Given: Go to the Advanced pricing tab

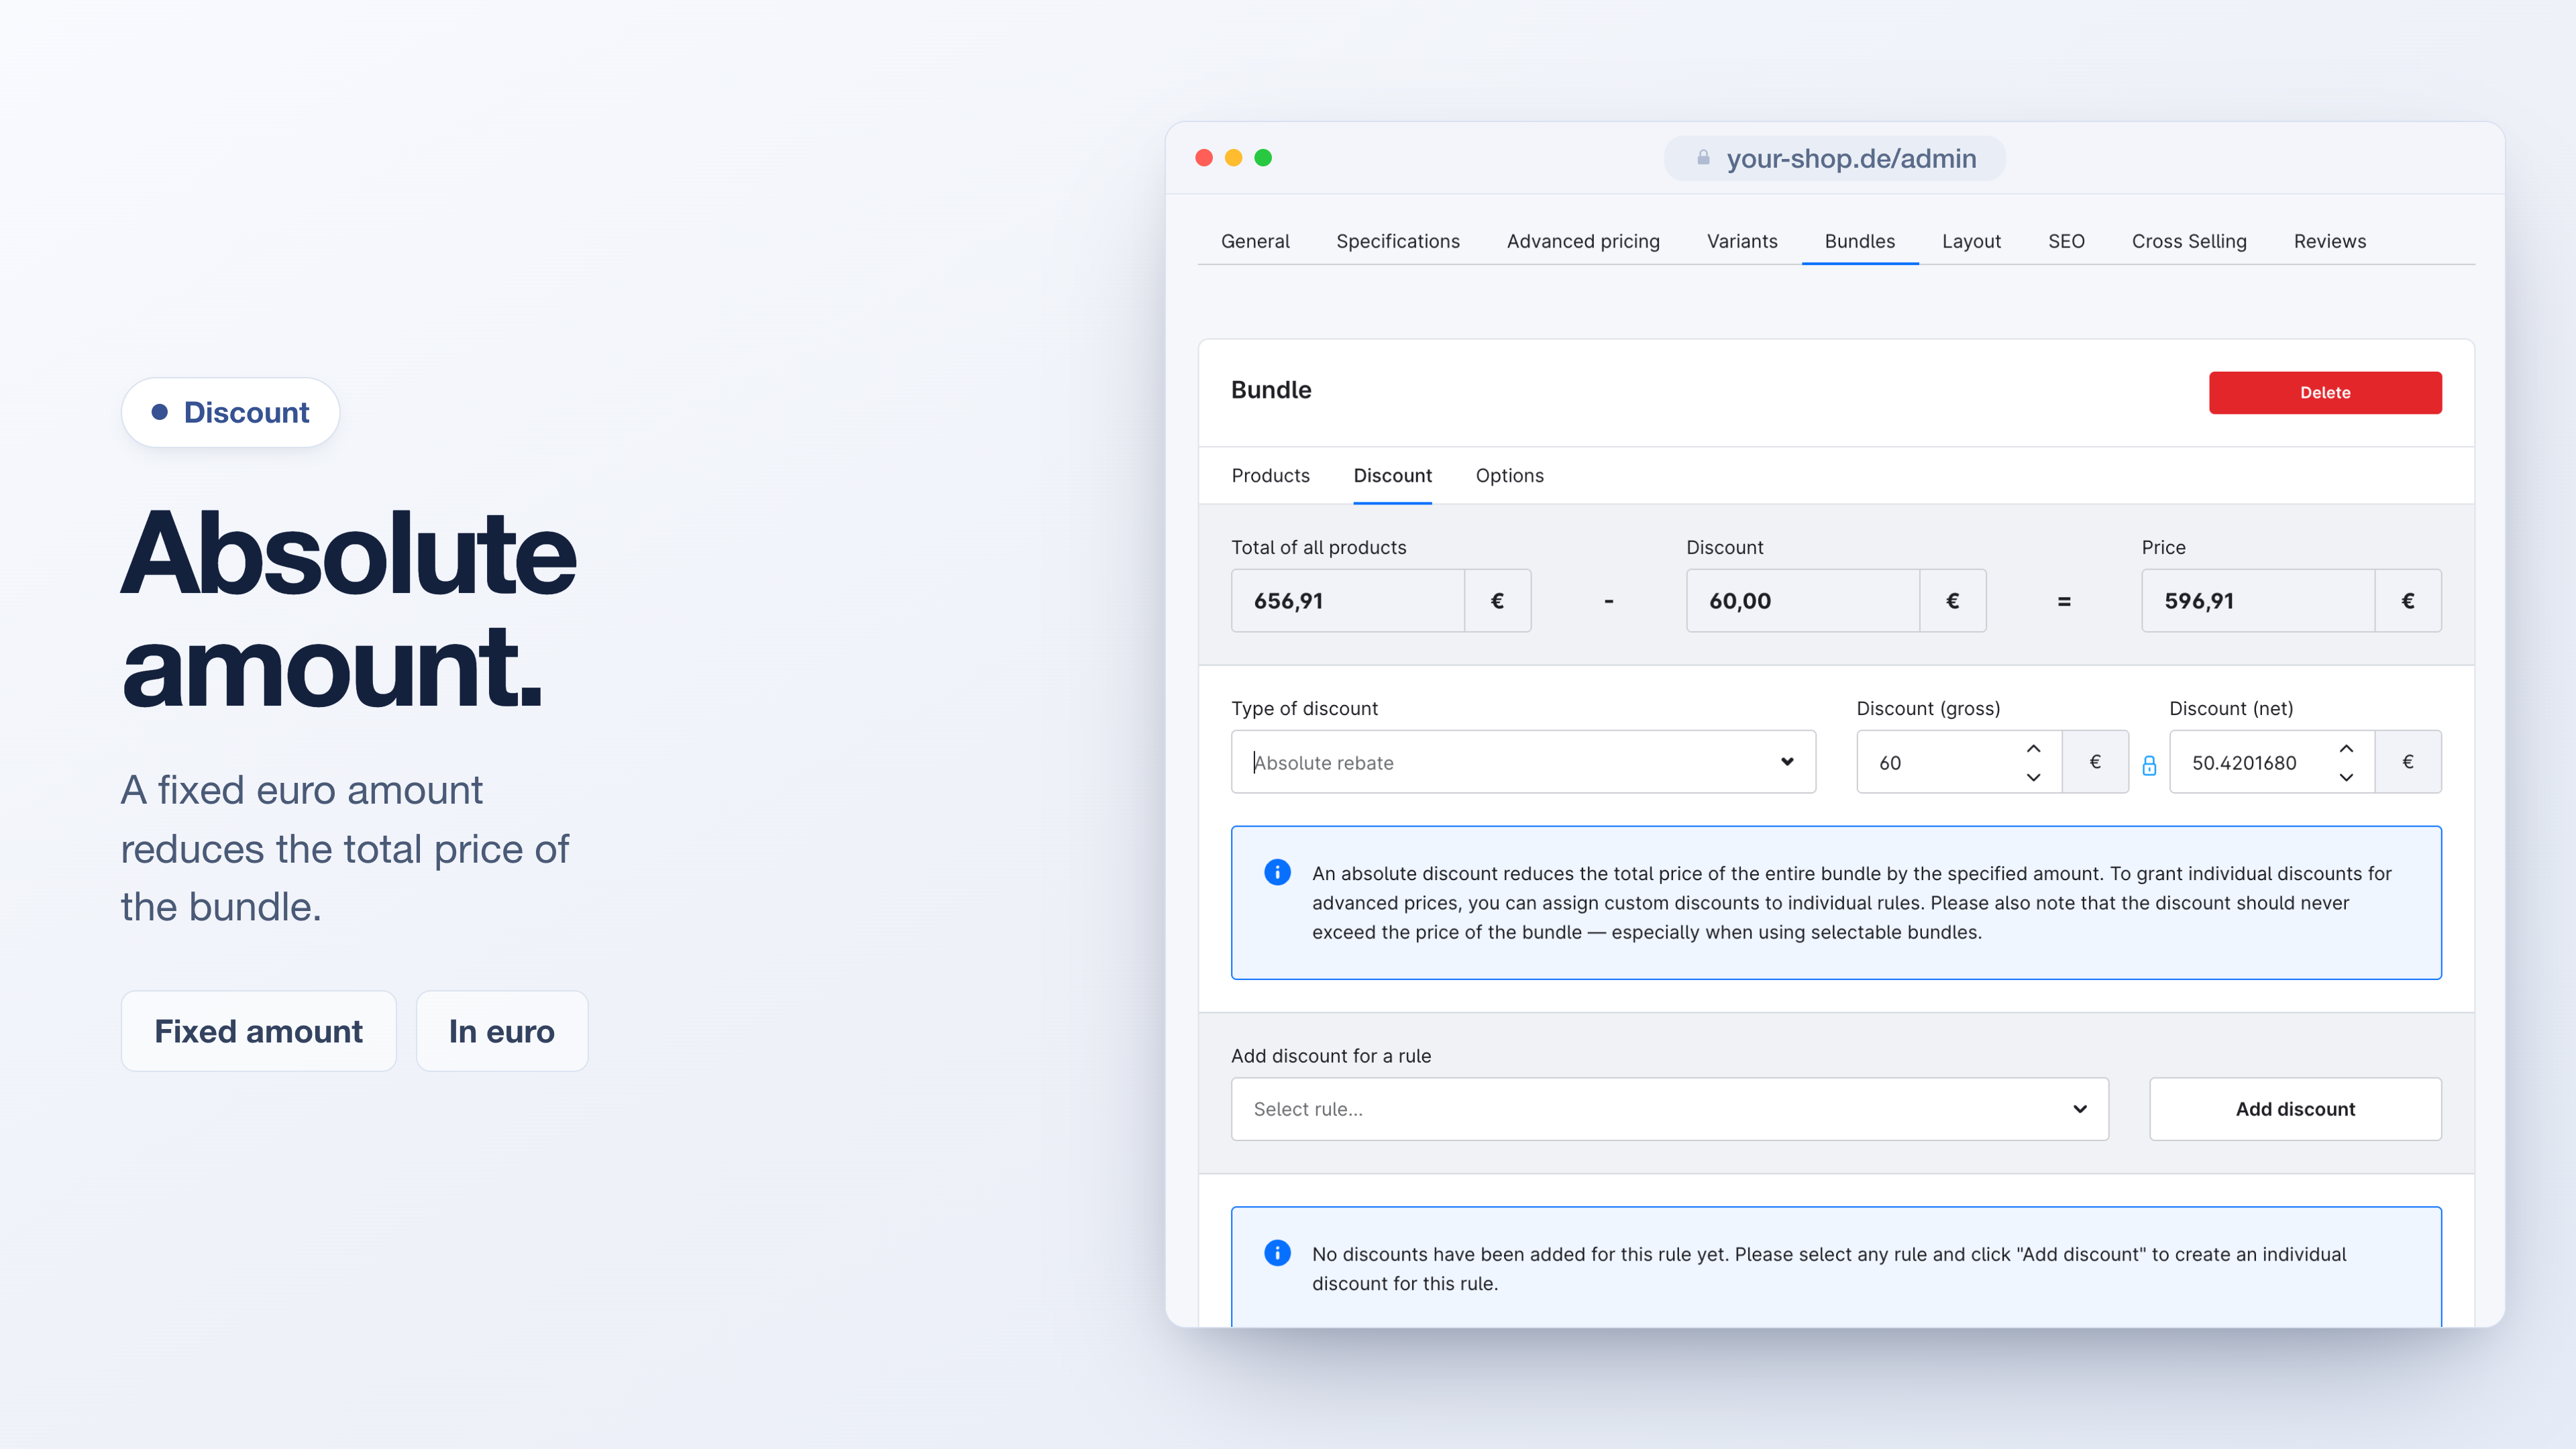Looking at the screenshot, I should (1583, 241).
